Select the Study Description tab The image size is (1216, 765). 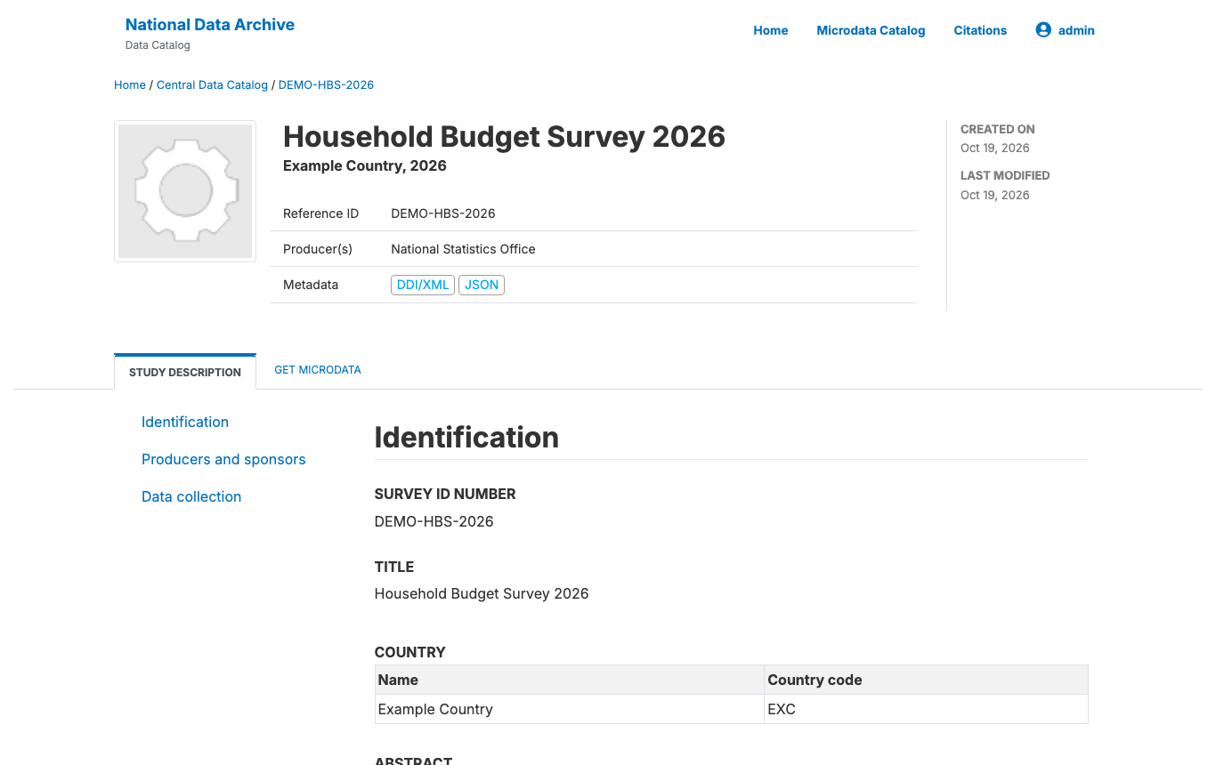tap(185, 372)
